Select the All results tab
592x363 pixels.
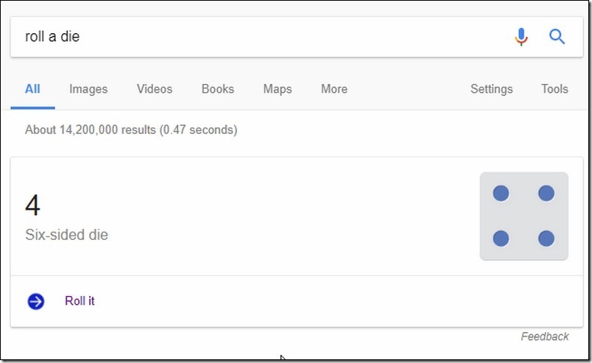pos(32,89)
